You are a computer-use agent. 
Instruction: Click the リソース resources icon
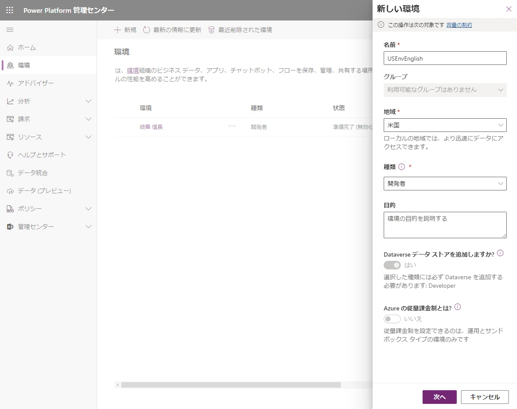[x=10, y=137]
